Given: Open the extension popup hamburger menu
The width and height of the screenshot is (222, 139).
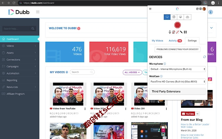Looking at the screenshot, I should click(150, 9).
